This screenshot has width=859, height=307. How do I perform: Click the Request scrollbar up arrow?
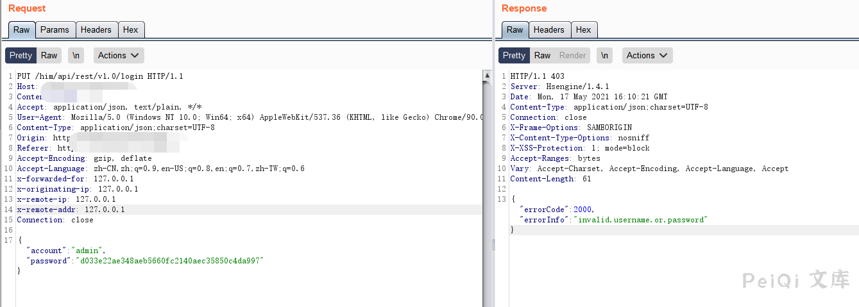click(488, 76)
